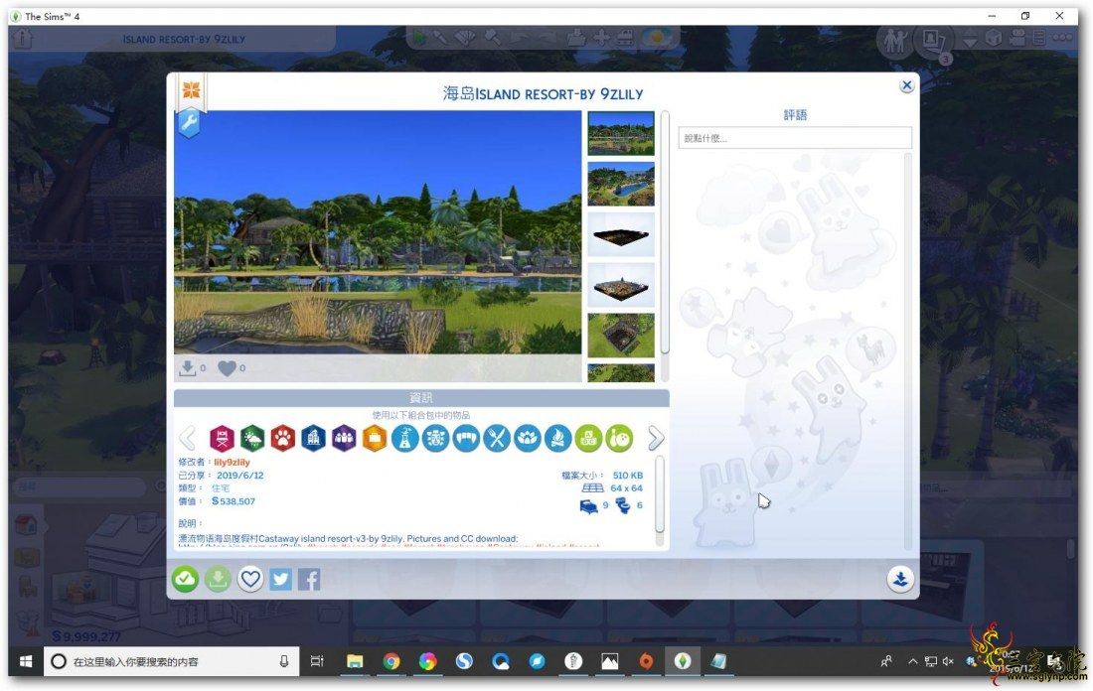
Task: Select the third thumbnail showing dark floor plan
Action: (621, 234)
